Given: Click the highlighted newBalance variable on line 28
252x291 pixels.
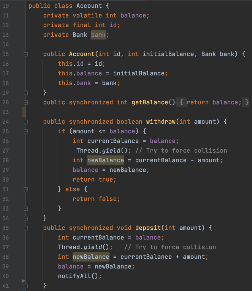Looking at the screenshot, I should coord(106,160).
